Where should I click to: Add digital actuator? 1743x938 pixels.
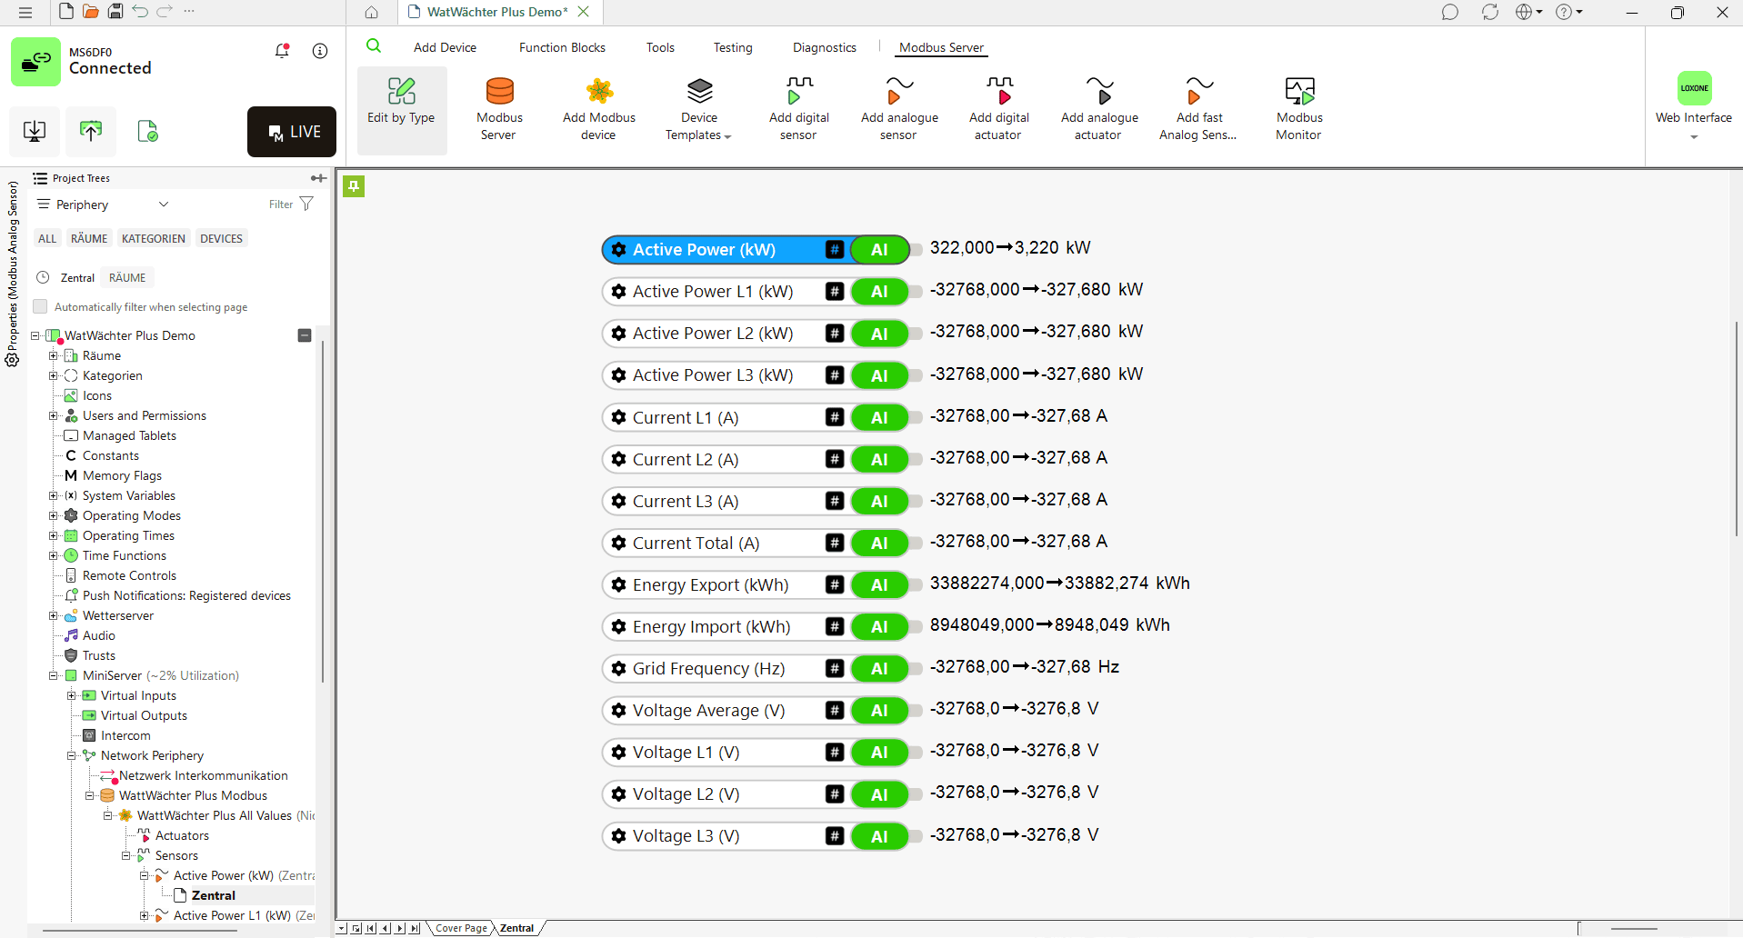998,109
